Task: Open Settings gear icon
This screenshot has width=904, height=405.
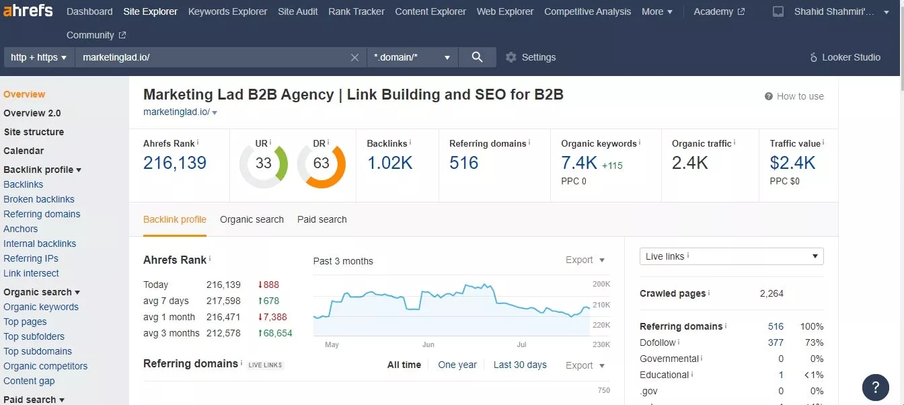Action: click(x=511, y=57)
